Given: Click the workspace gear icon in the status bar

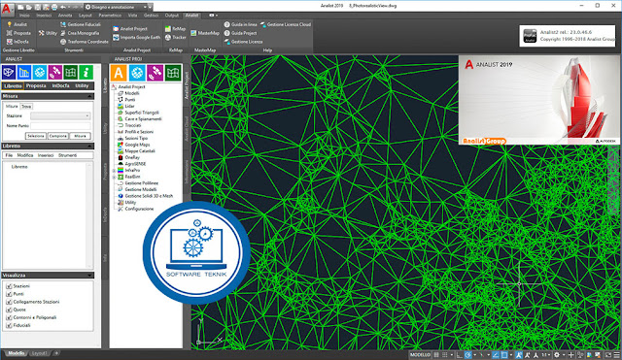Looking at the screenshot, I should (x=557, y=355).
